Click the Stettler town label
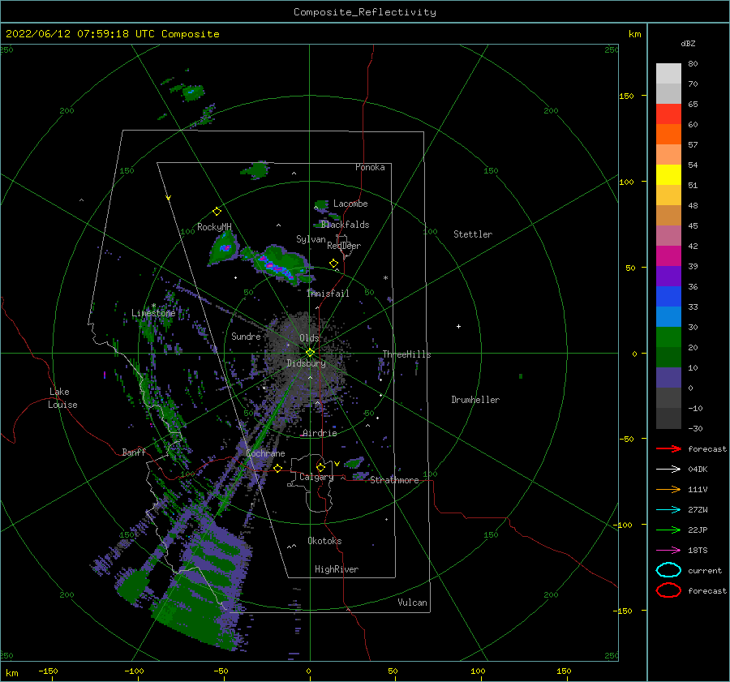The image size is (730, 682). 473,234
